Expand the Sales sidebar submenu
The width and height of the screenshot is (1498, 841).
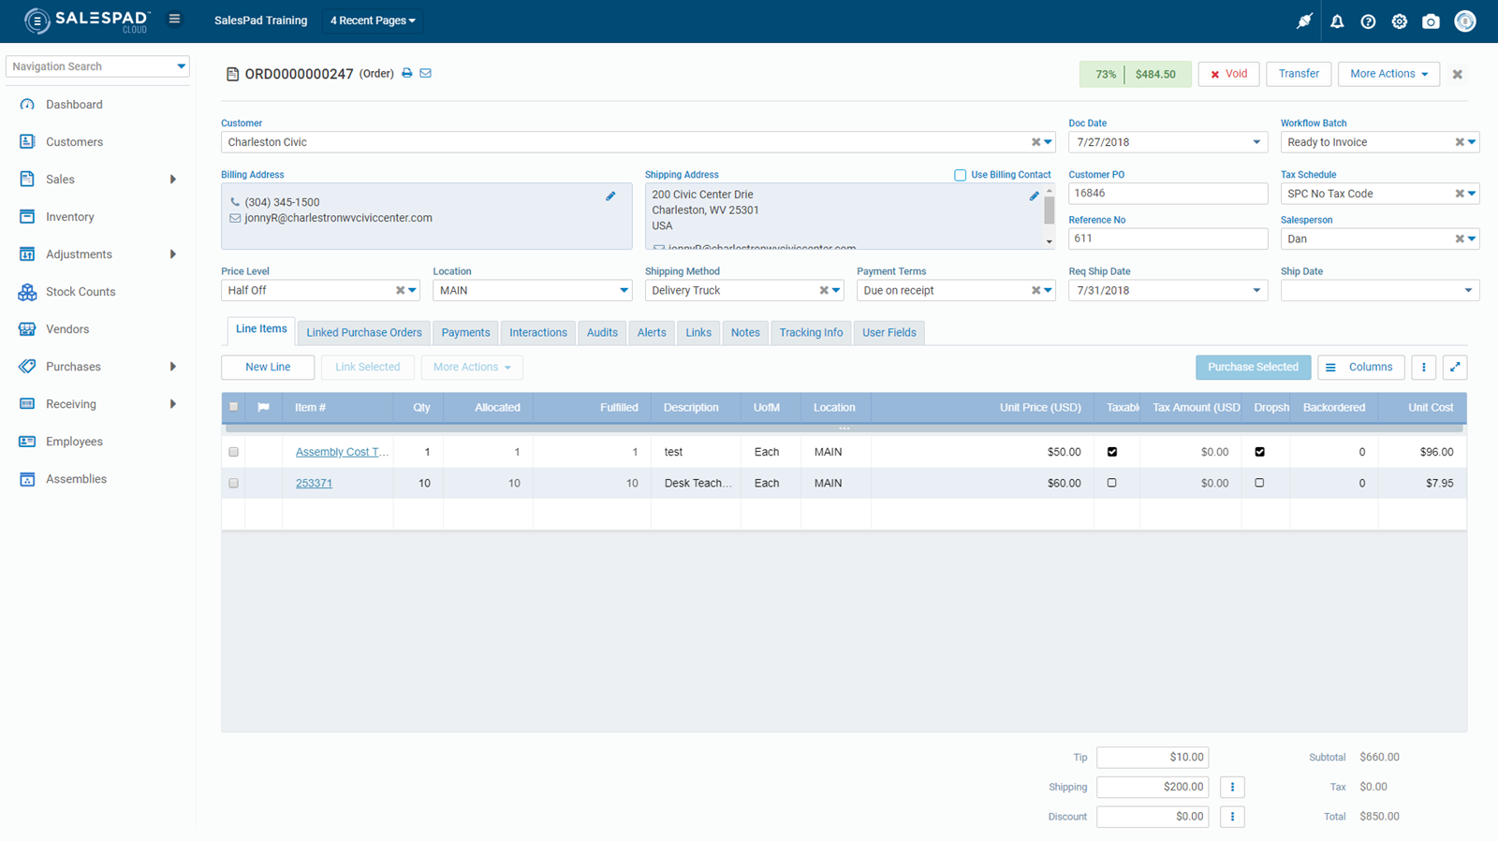click(173, 180)
